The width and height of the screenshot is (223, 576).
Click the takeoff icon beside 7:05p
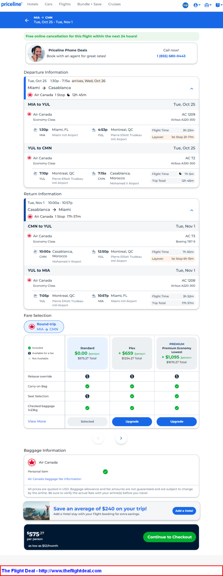click(35, 296)
